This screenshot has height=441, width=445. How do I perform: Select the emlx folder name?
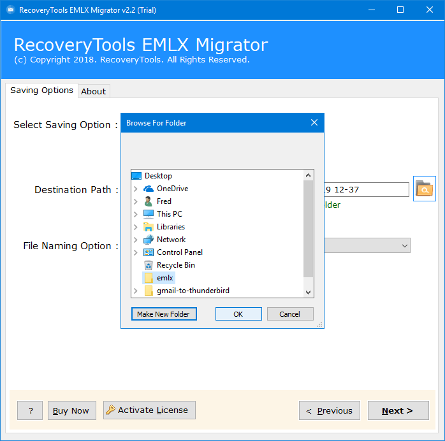coord(165,278)
